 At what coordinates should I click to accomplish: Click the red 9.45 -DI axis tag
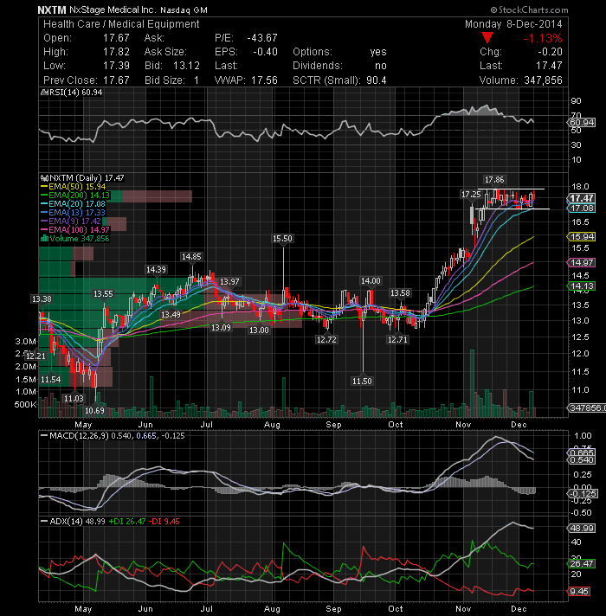[579, 591]
